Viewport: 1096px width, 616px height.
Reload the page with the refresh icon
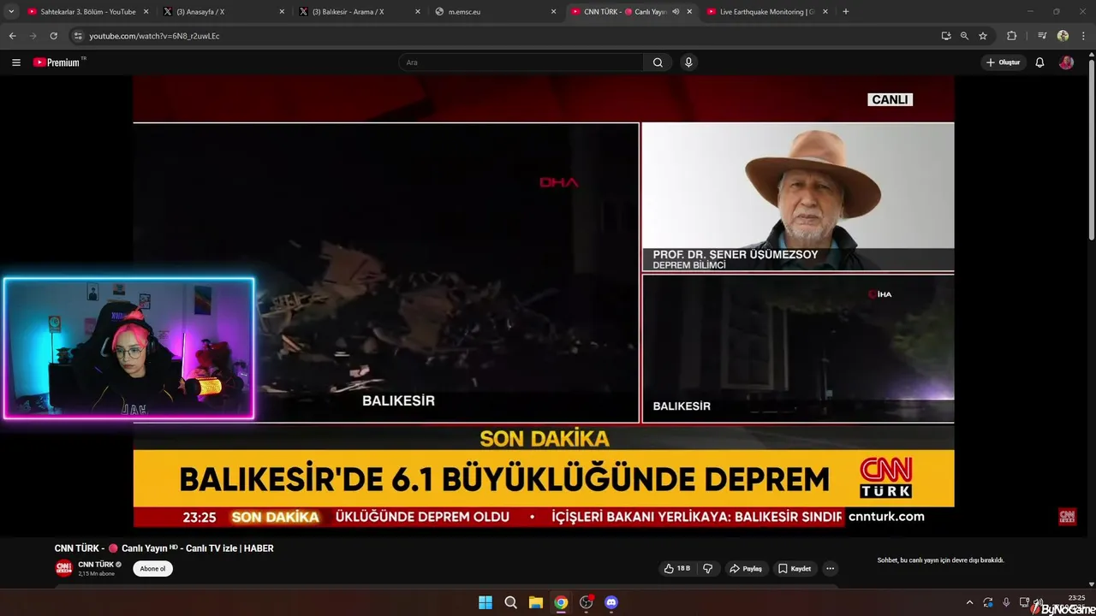click(x=53, y=36)
